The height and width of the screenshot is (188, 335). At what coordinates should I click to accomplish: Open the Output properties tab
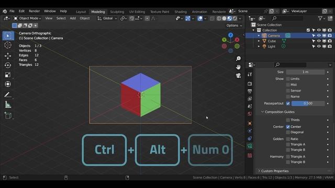coord(250,91)
